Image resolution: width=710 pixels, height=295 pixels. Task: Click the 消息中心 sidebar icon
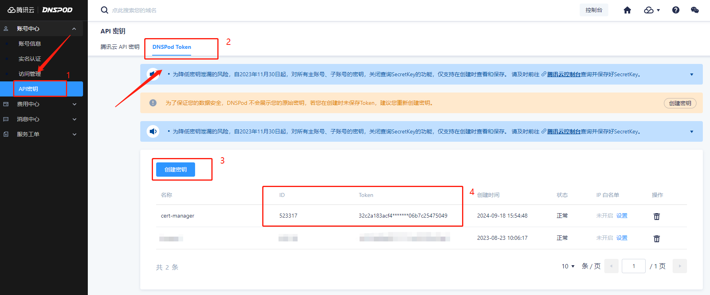pos(6,119)
